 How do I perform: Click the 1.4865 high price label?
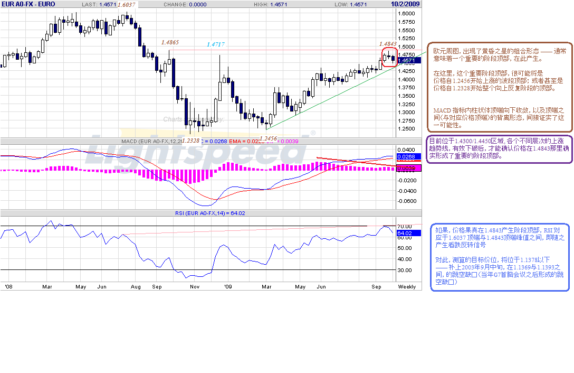[170, 43]
